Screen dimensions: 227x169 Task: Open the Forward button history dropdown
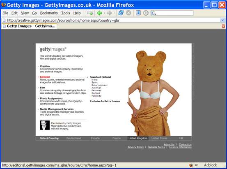(114, 13)
